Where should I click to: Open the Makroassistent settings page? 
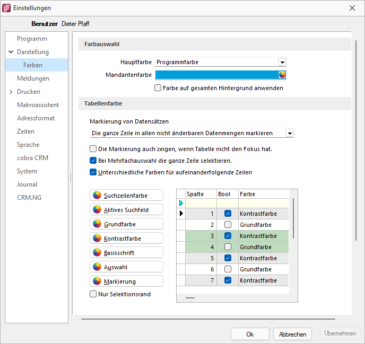click(x=38, y=105)
